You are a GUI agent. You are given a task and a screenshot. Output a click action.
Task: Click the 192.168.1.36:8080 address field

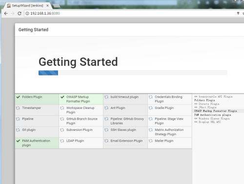130,13
